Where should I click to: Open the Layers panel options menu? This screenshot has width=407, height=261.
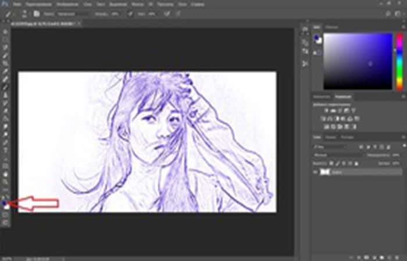[404, 137]
